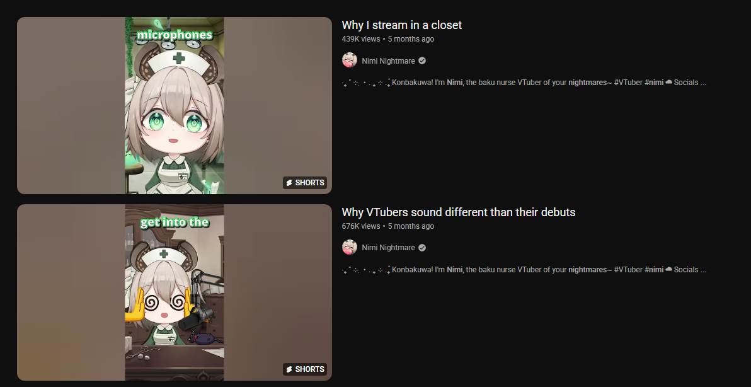Open Nimi Nightmare channel name under closet video
The height and width of the screenshot is (387, 751).
click(x=389, y=61)
